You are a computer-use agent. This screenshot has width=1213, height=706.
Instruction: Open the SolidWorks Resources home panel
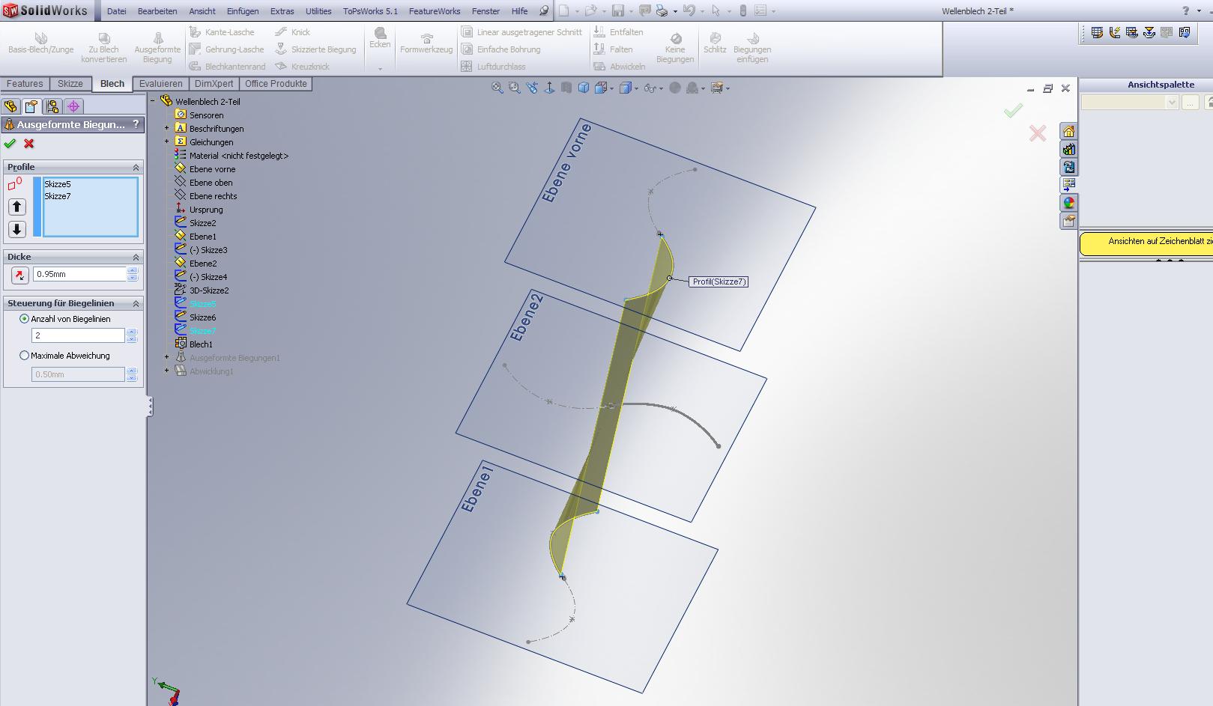pyautogui.click(x=1068, y=132)
